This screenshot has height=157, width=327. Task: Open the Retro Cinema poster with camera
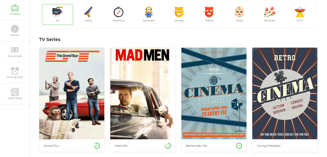285,93
